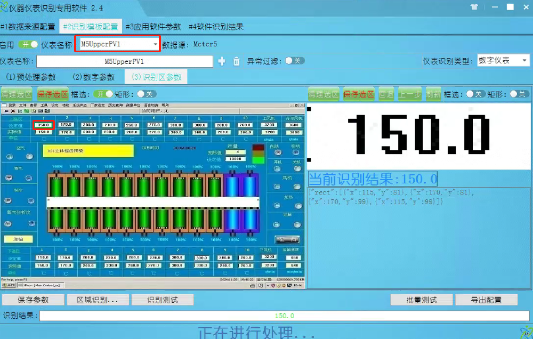The image size is (533, 339).
Task: Run the 识别测试 recognition test
Action: [x=163, y=299]
